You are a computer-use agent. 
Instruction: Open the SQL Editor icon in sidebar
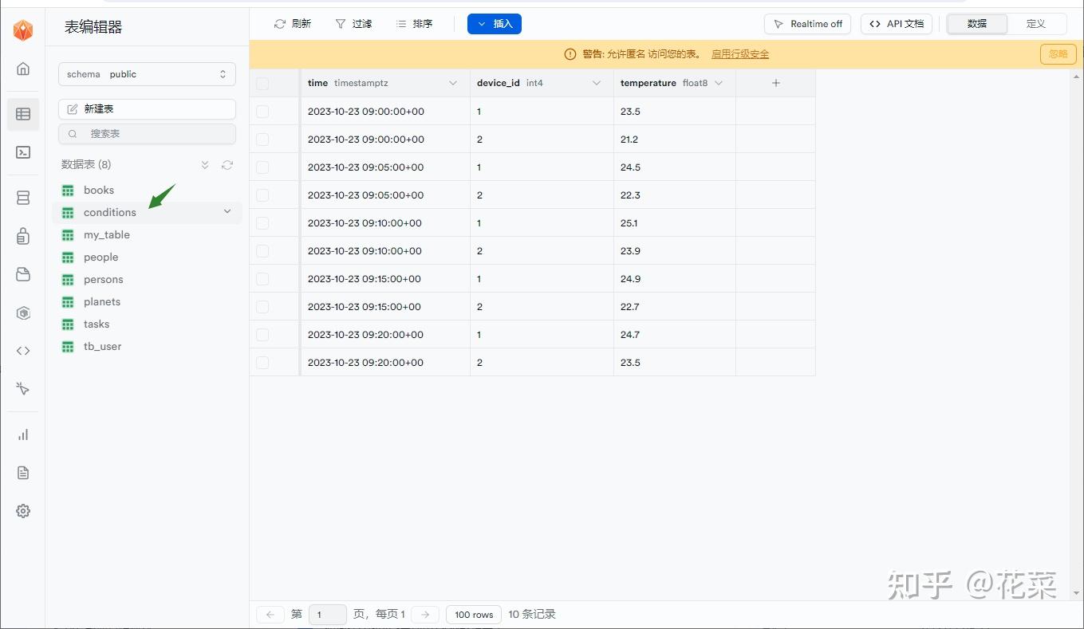click(x=23, y=151)
